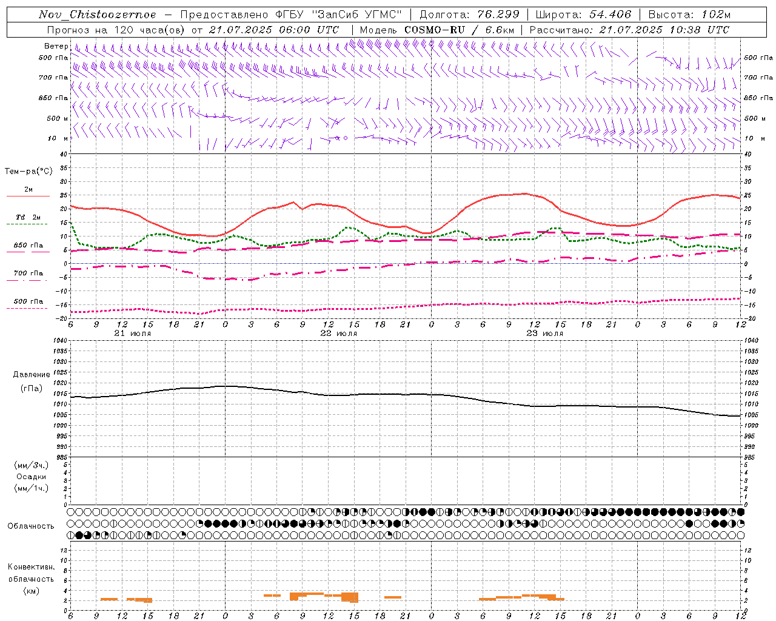Click the Высота: 102м value
776x621 pixels.
click(689, 15)
